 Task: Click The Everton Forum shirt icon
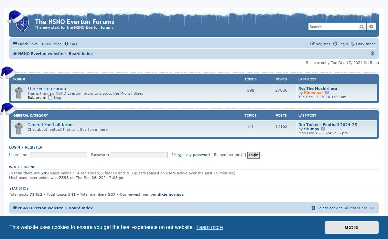(x=19, y=93)
